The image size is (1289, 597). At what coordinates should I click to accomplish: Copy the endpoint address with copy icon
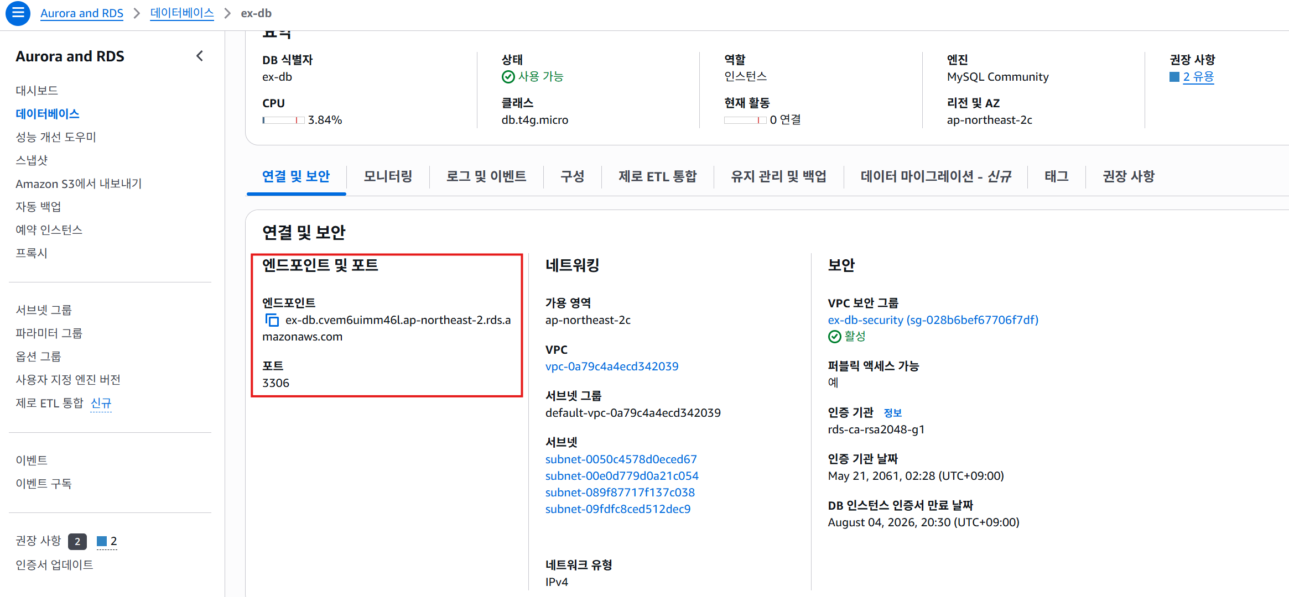[272, 320]
